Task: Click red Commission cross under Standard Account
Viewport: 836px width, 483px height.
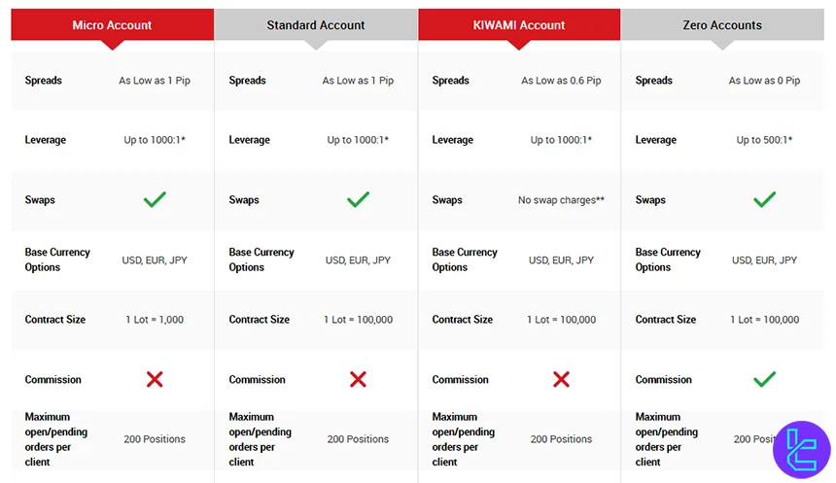Action: 358,379
